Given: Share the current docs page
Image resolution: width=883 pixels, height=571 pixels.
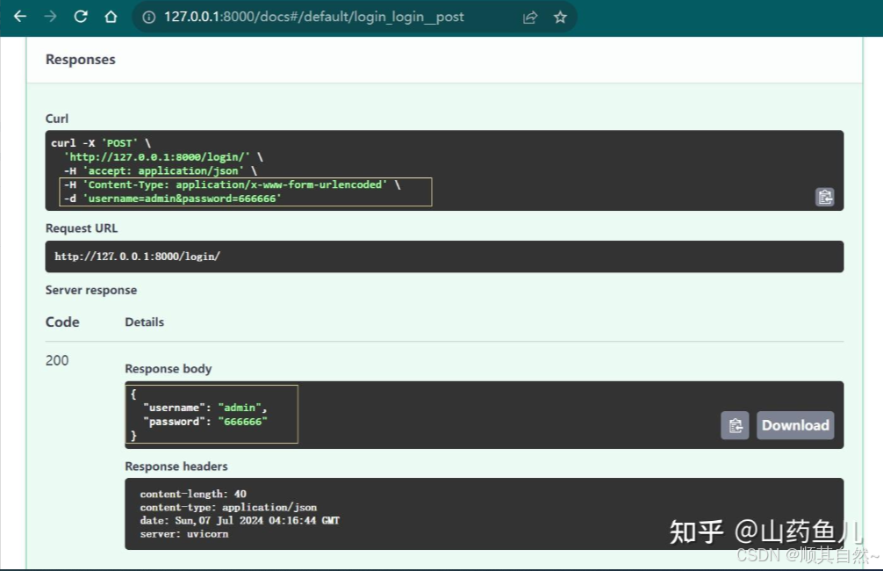Looking at the screenshot, I should pos(529,16).
